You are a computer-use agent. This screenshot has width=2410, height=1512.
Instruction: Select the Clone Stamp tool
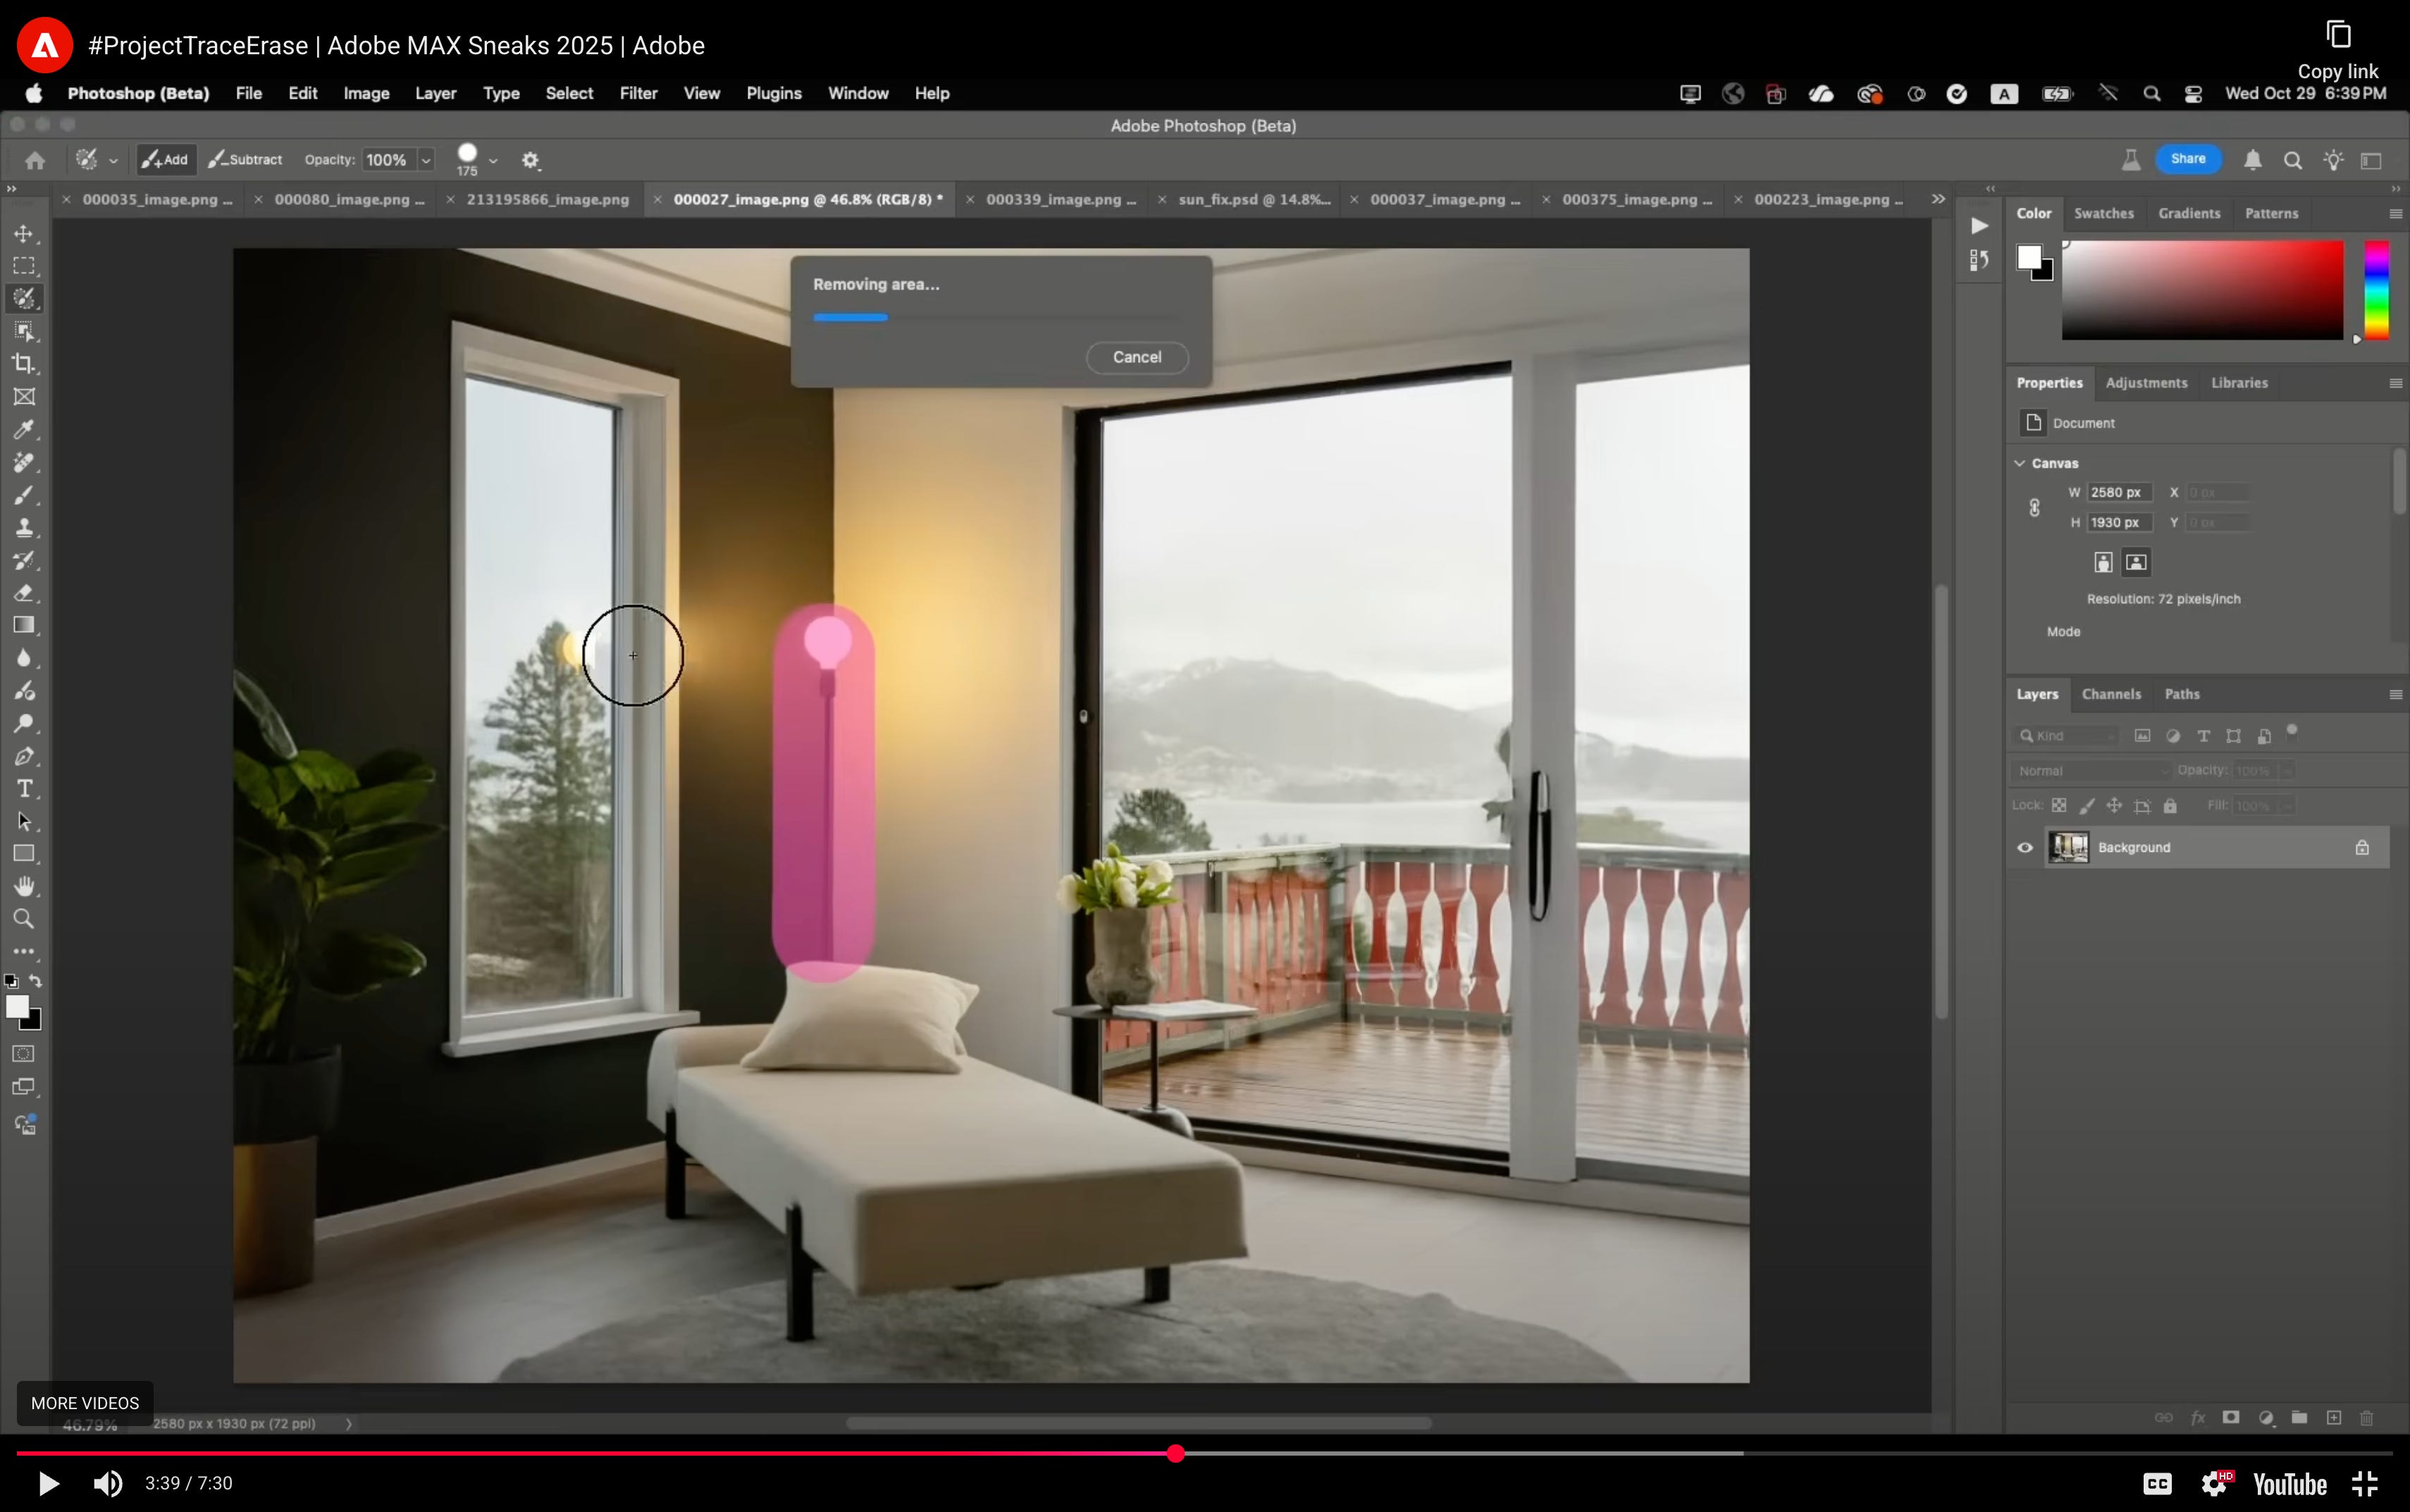coord(24,528)
